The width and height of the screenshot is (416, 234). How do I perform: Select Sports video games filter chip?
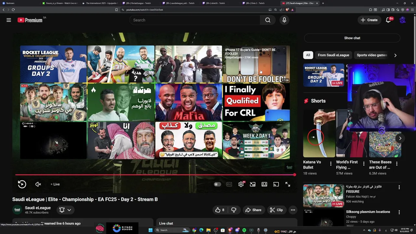372,55
